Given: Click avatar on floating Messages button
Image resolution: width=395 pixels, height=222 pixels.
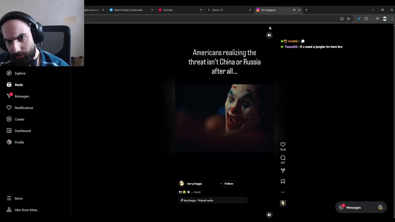Looking at the screenshot, I should 380,208.
